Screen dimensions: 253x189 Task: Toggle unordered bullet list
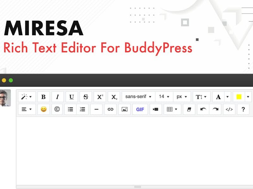click(x=70, y=109)
